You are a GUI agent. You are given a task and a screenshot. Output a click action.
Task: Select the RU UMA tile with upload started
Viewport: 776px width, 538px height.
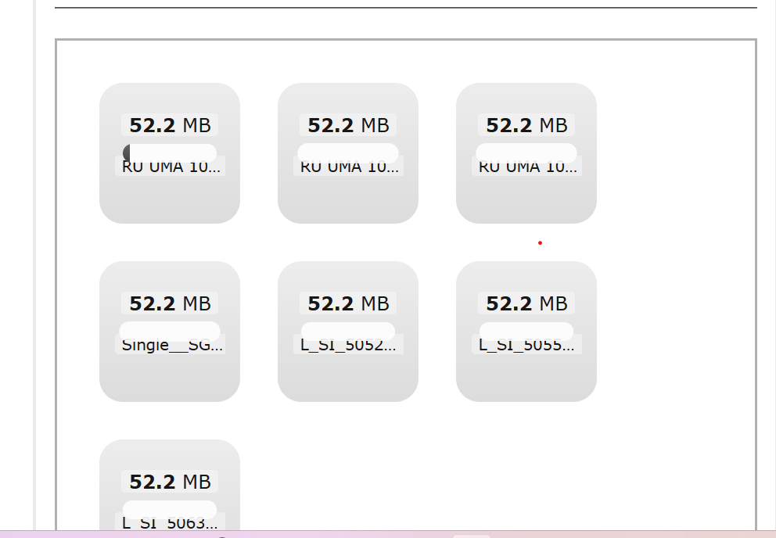[170, 153]
